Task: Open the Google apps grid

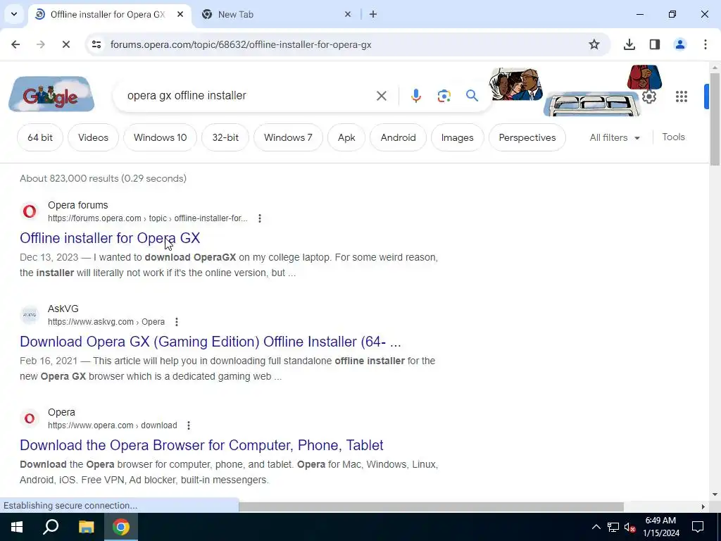Action: click(x=681, y=96)
